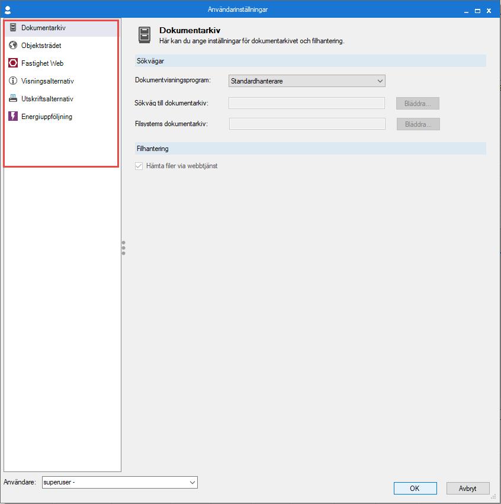Click the Filsystems dokumentarkiv label

(x=172, y=124)
